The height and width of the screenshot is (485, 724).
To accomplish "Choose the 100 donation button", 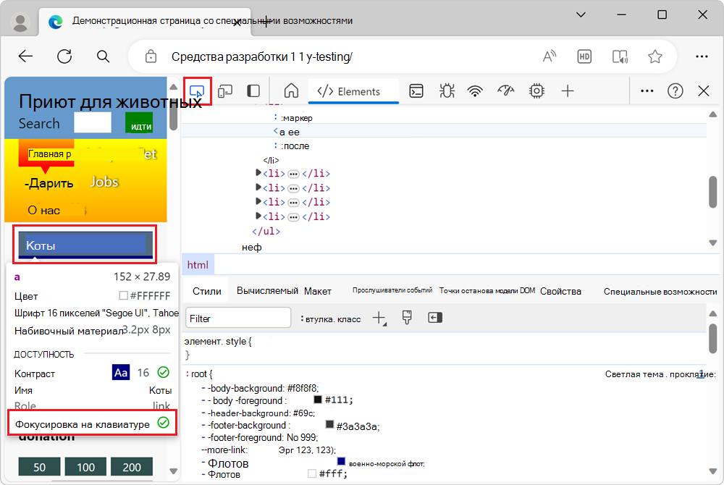I will click(85, 467).
